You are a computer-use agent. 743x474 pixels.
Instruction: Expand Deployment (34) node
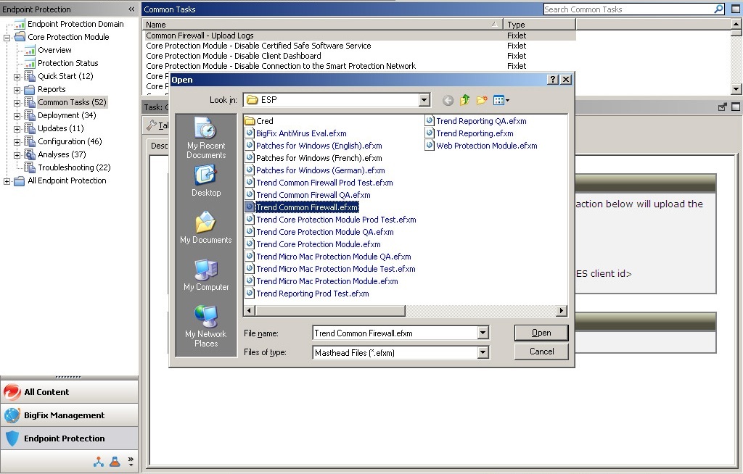17,116
